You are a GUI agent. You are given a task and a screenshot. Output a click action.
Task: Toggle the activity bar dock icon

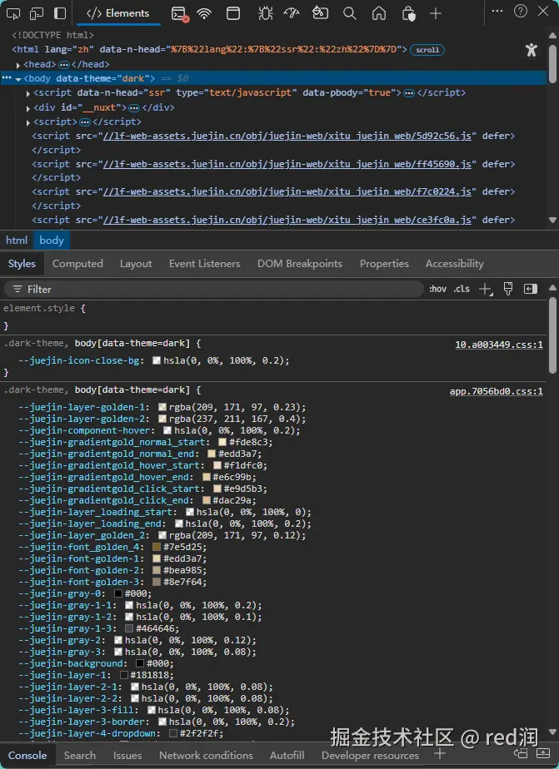tap(60, 13)
